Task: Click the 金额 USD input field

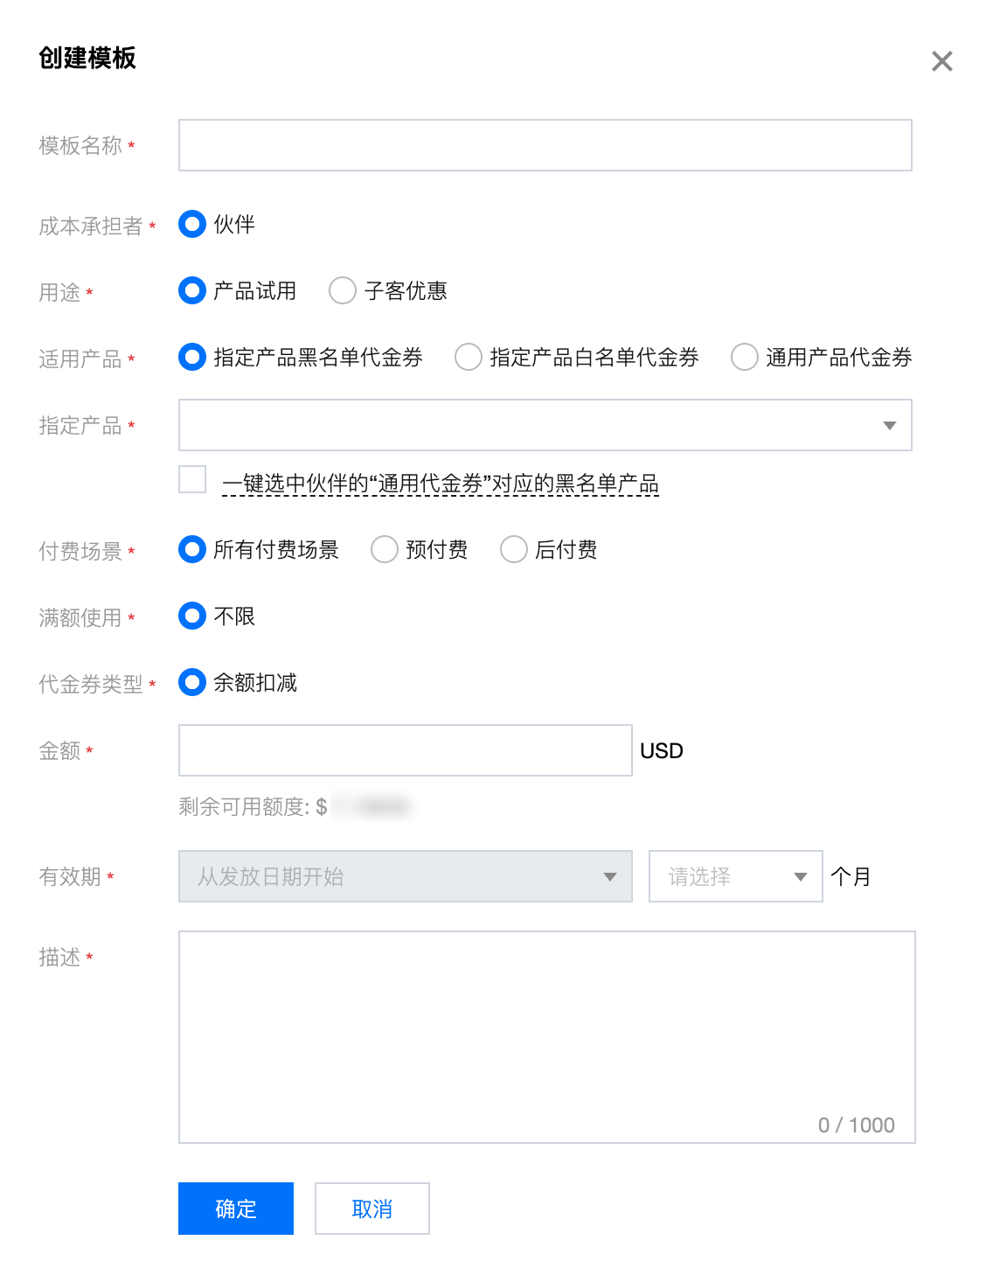Action: click(405, 750)
